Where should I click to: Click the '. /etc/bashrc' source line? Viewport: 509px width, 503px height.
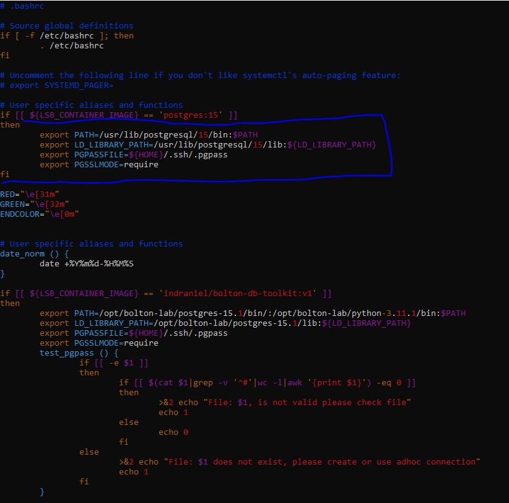[x=72, y=46]
